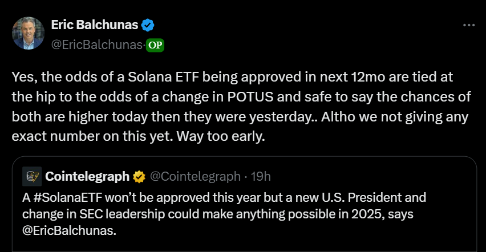Open the three-dot more options menu

tap(469, 25)
